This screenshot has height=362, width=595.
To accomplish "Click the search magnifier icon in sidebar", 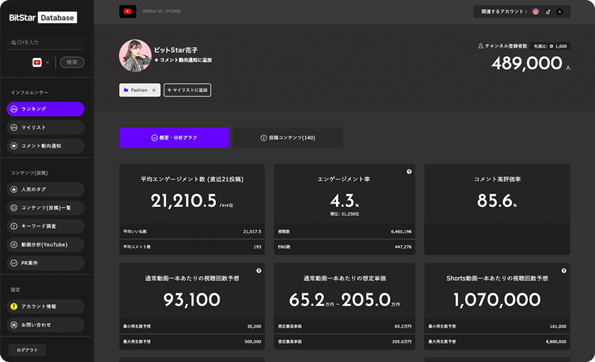I will tap(13, 43).
